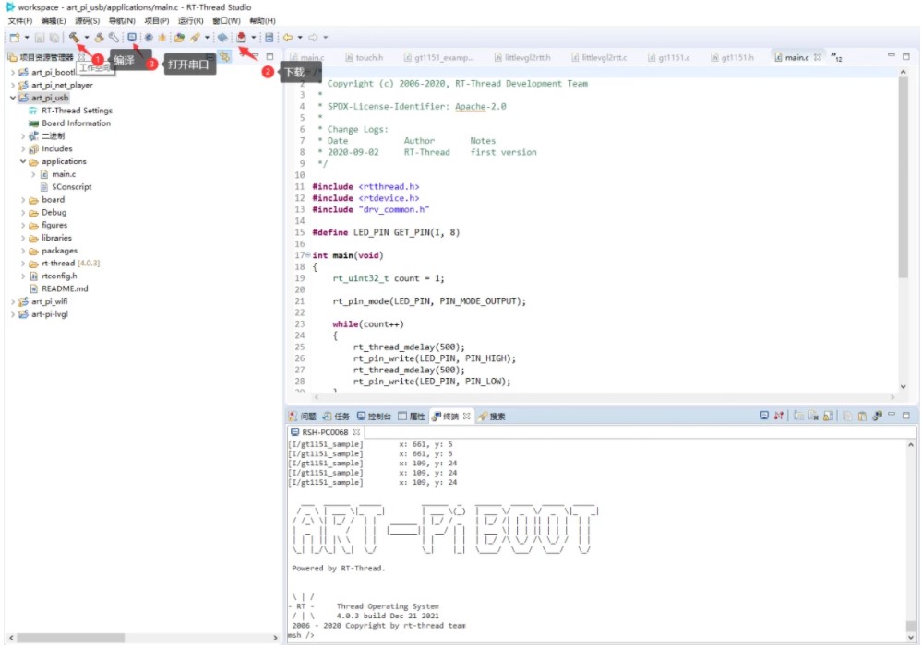The image size is (922, 658).
Task: Click the new file icon in toolbar
Action: 14,38
